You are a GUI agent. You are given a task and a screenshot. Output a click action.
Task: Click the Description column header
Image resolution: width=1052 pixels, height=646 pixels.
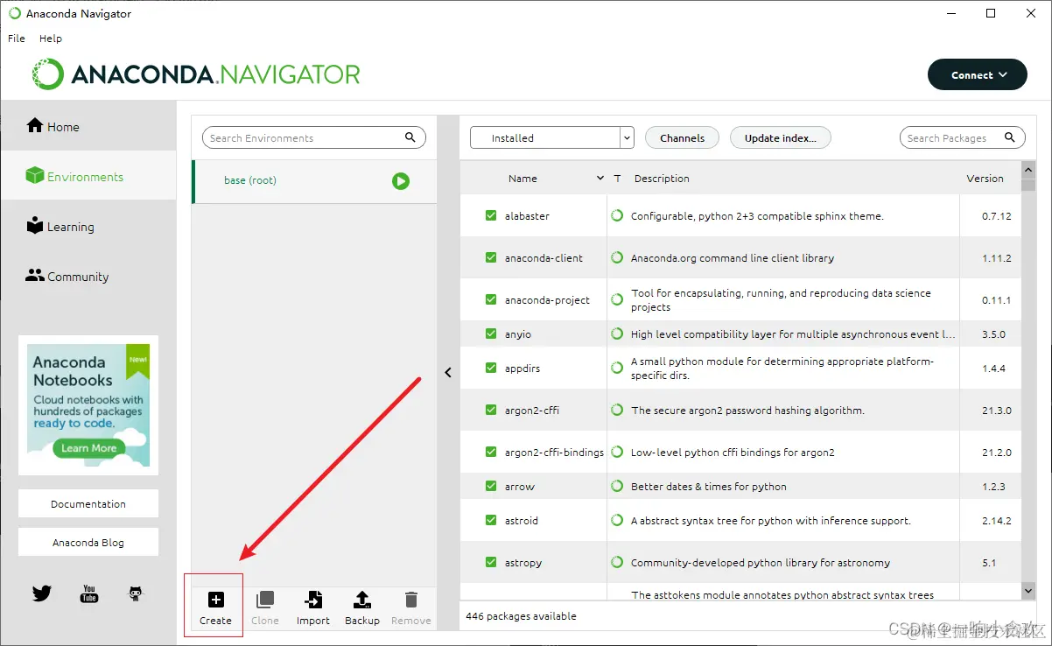tap(662, 179)
